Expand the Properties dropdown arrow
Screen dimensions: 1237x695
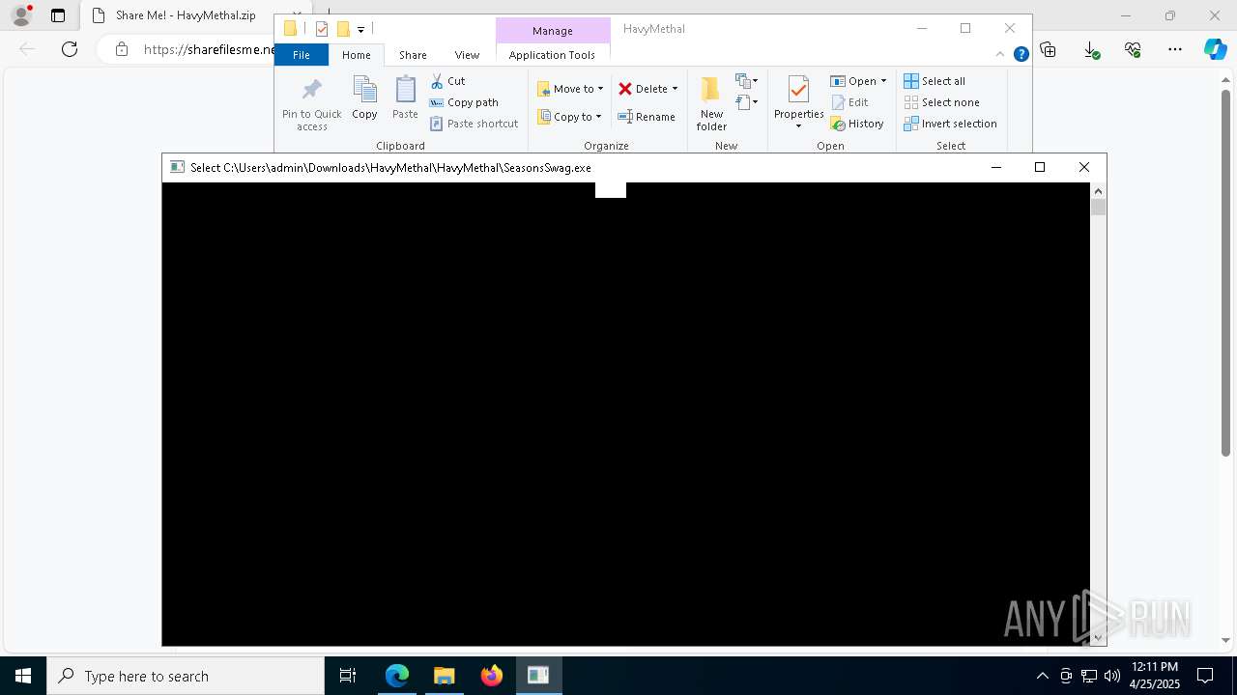798,126
